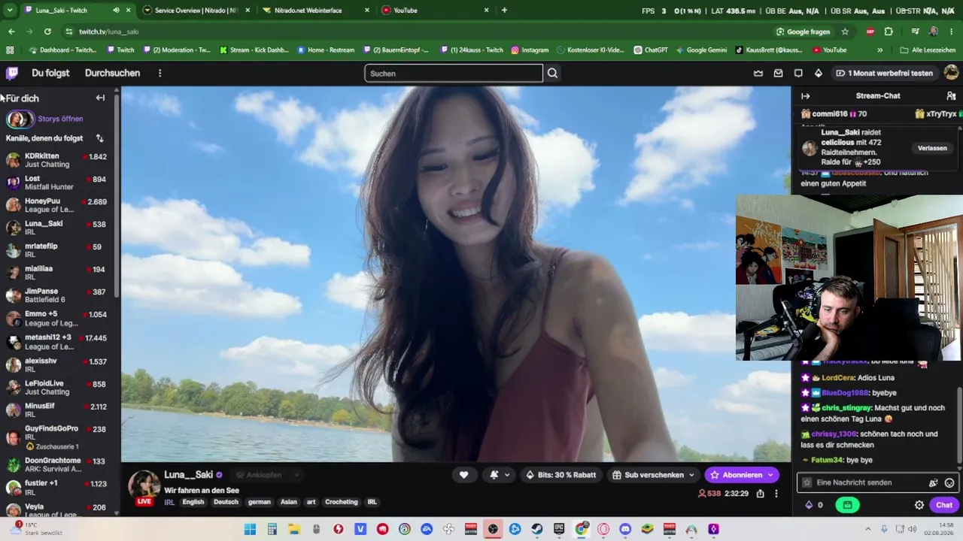The image size is (963, 541).
Task: Click the Crocheting stream tag
Action: (342, 502)
